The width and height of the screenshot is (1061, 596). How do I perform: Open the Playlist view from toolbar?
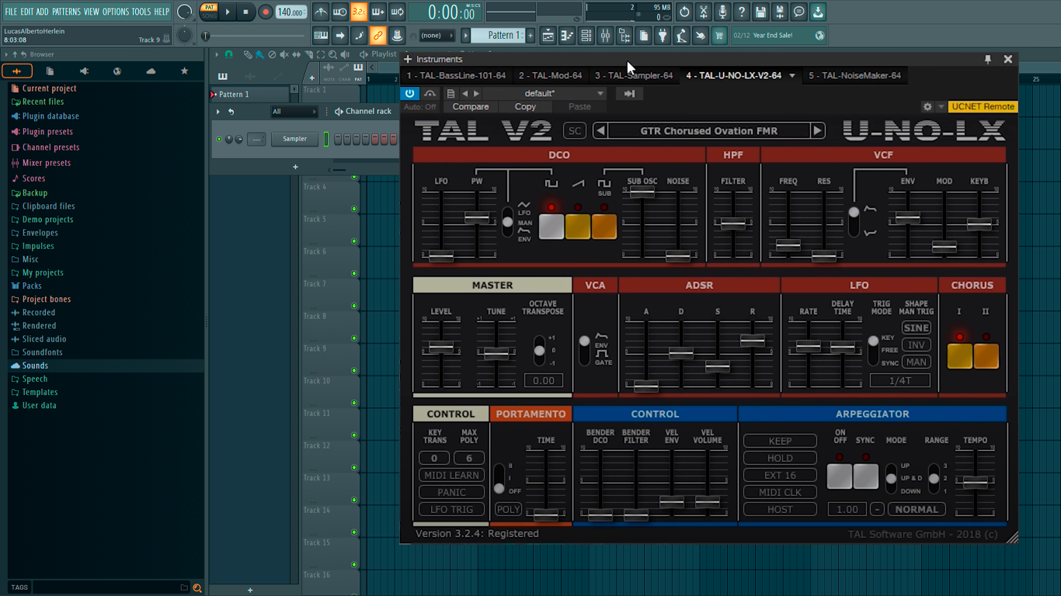pos(548,35)
